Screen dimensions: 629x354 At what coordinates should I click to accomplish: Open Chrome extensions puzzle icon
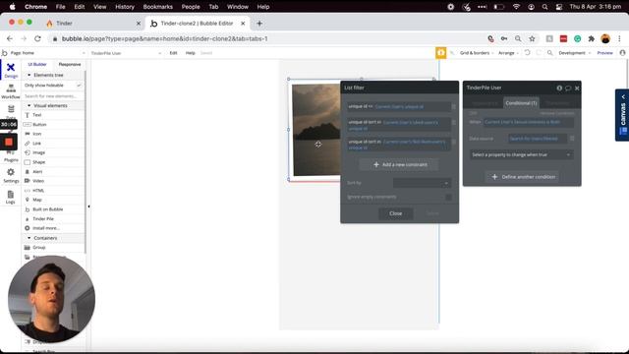592,38
